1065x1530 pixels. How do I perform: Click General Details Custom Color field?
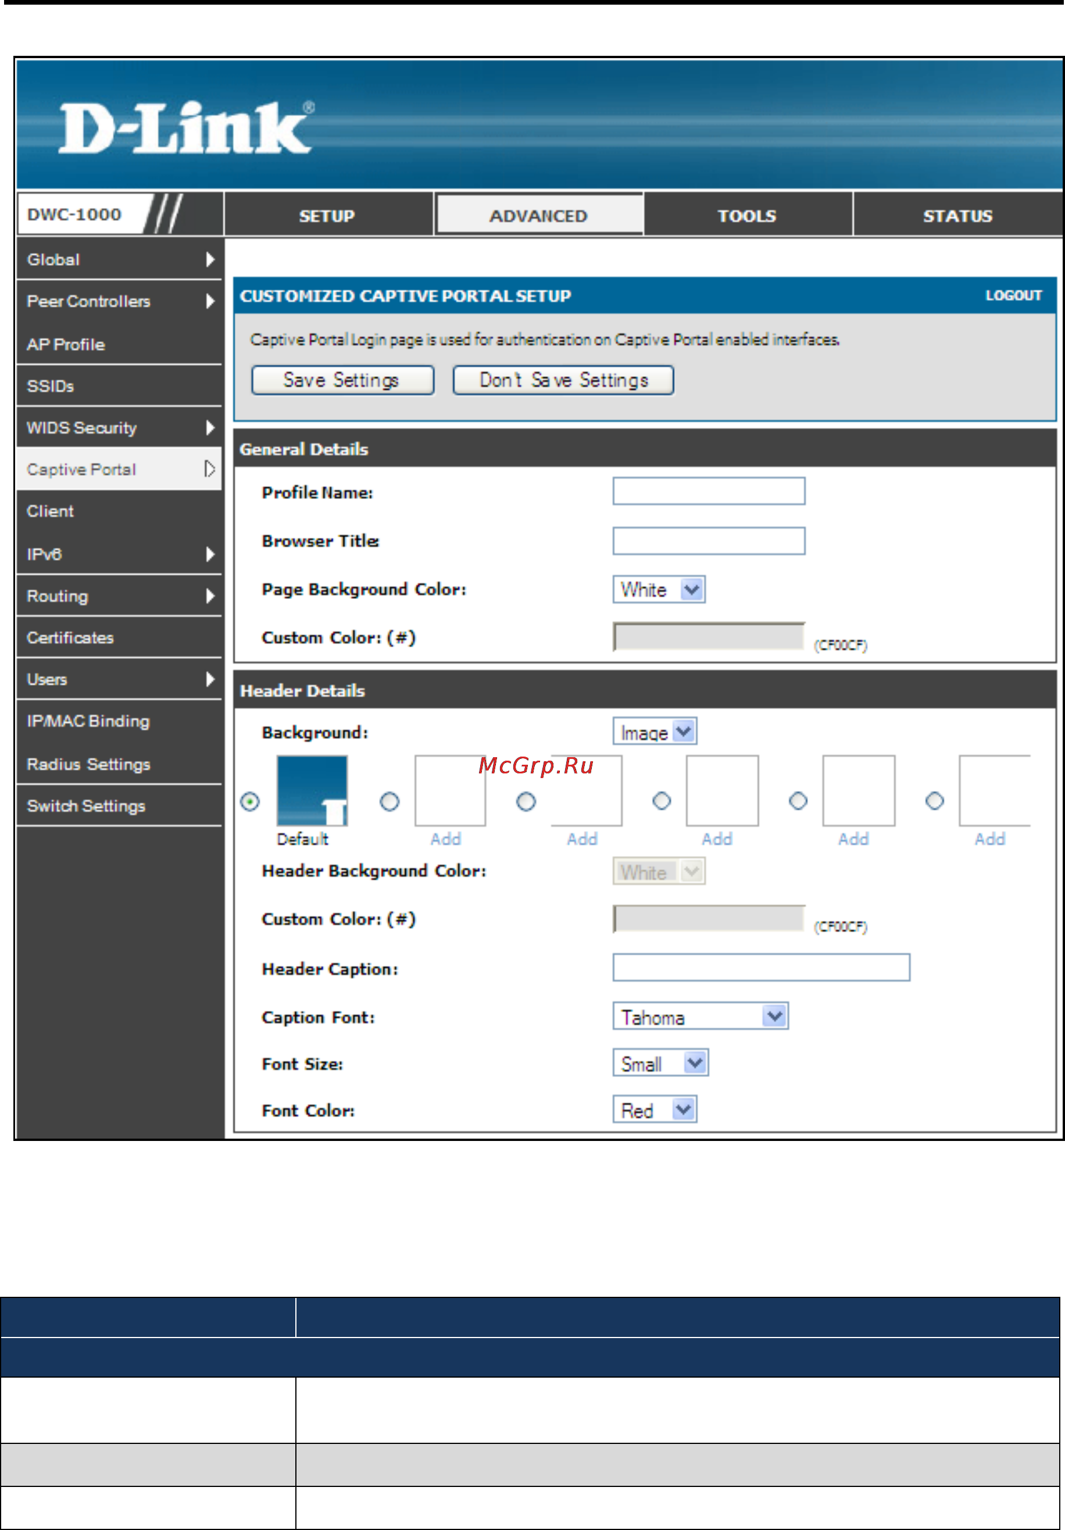(x=709, y=636)
